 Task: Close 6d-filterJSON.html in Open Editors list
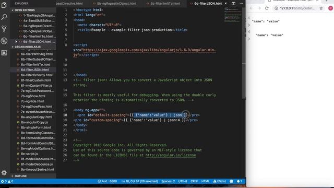[x=16, y=42]
